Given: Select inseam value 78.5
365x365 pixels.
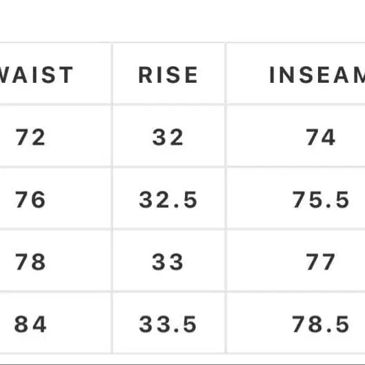Looking at the screenshot, I should (321, 324).
